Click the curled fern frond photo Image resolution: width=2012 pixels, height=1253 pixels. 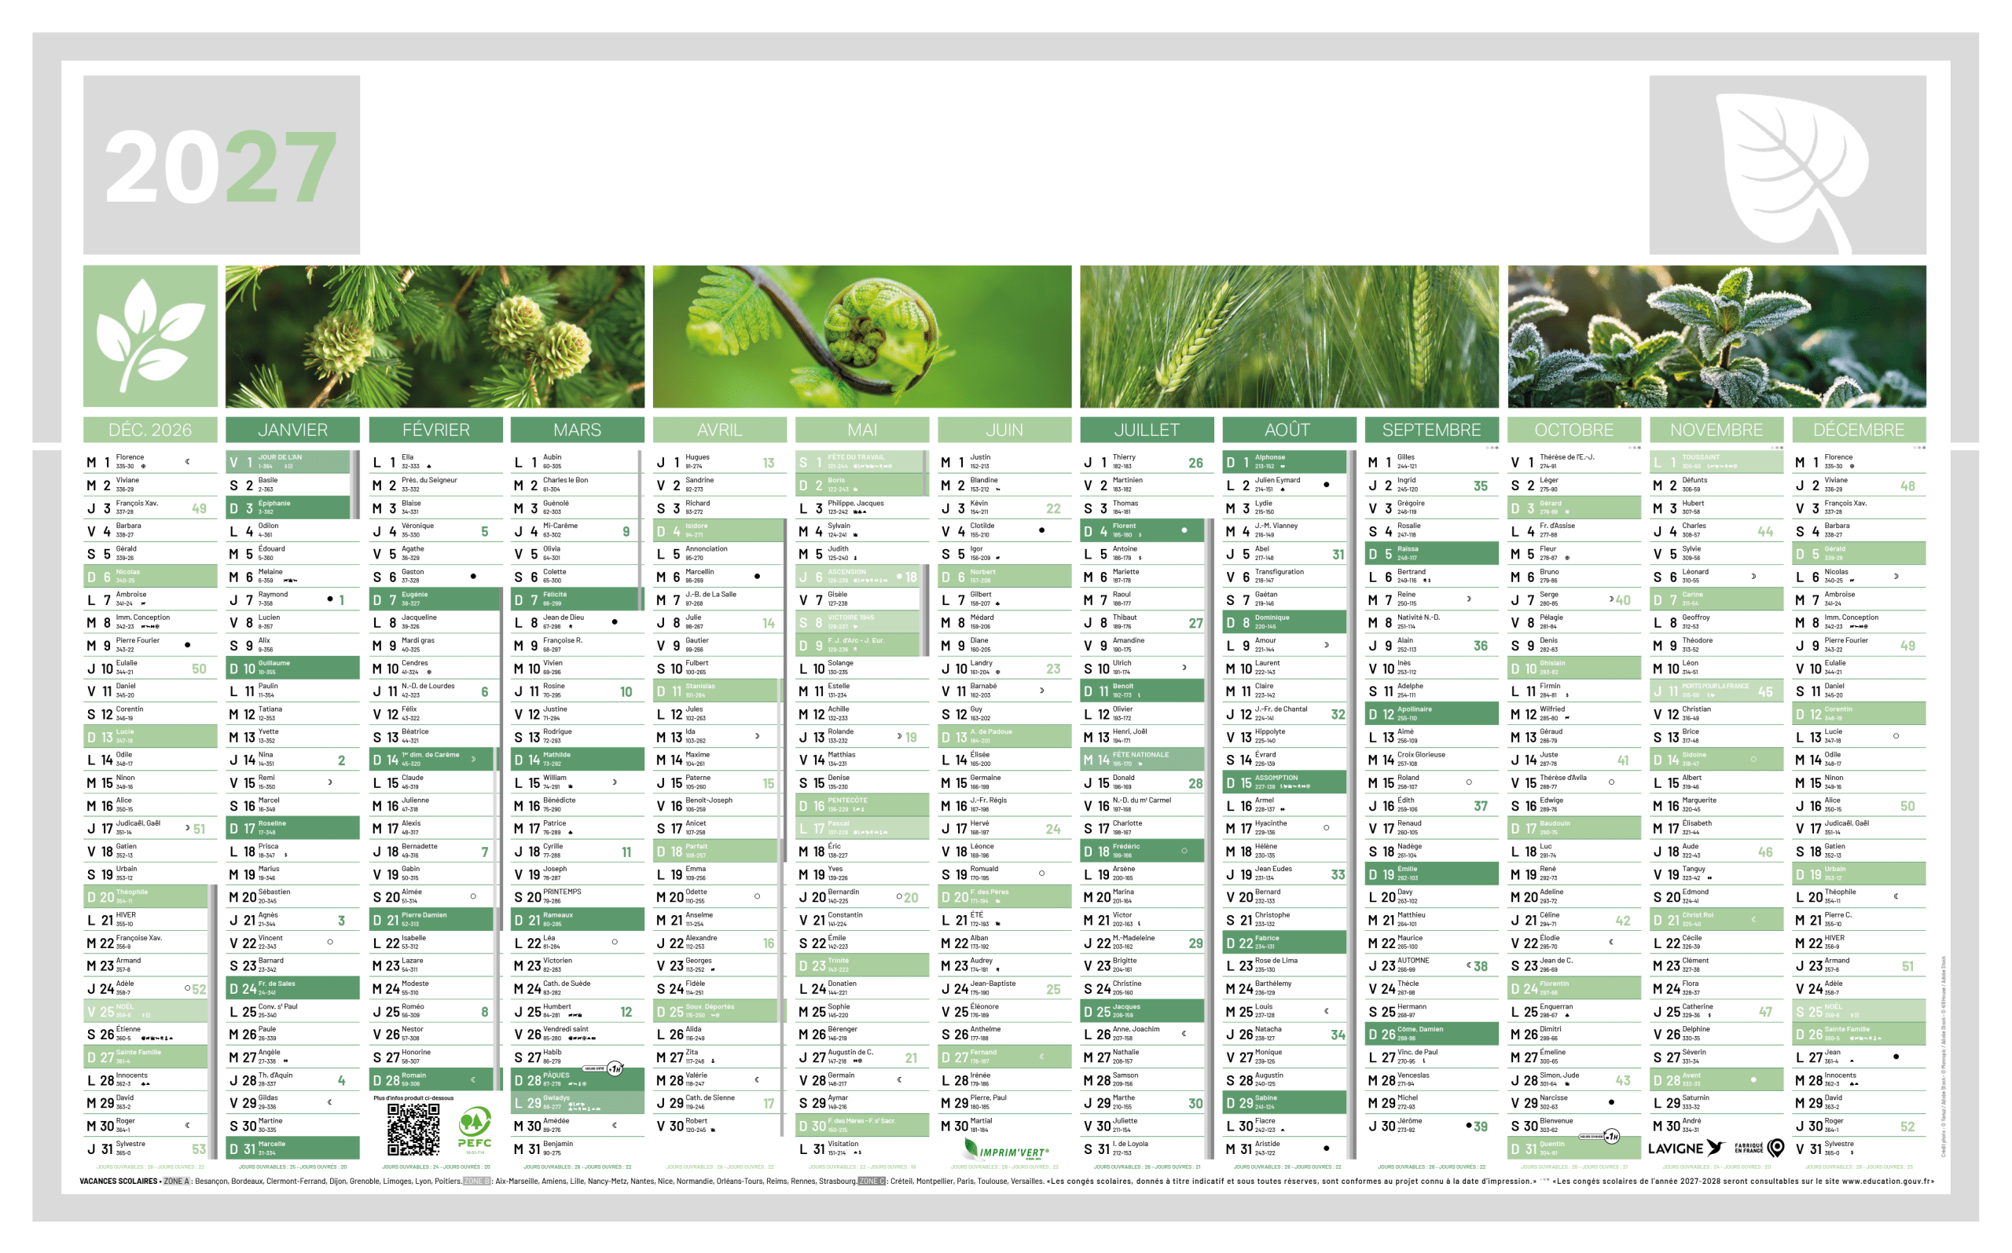pos(861,335)
